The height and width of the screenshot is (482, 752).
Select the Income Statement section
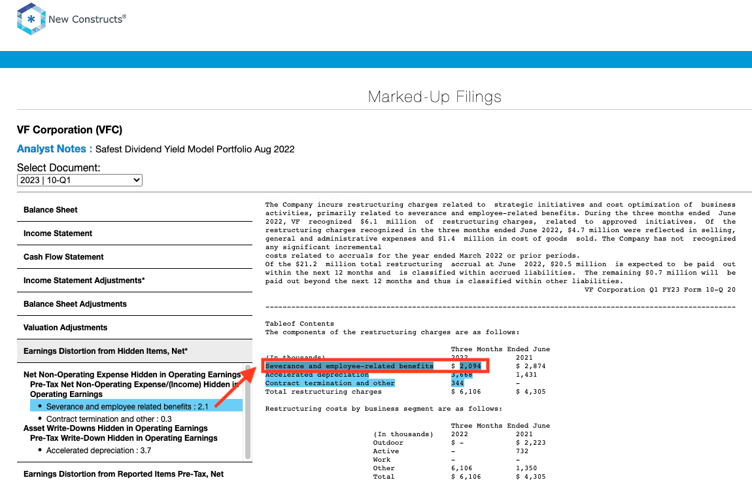pos(134,233)
